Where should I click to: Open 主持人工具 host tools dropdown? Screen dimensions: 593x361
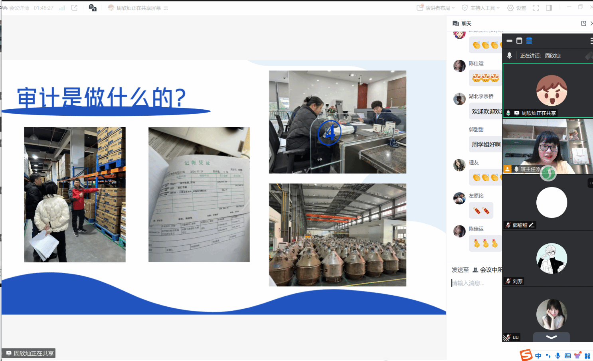point(481,8)
